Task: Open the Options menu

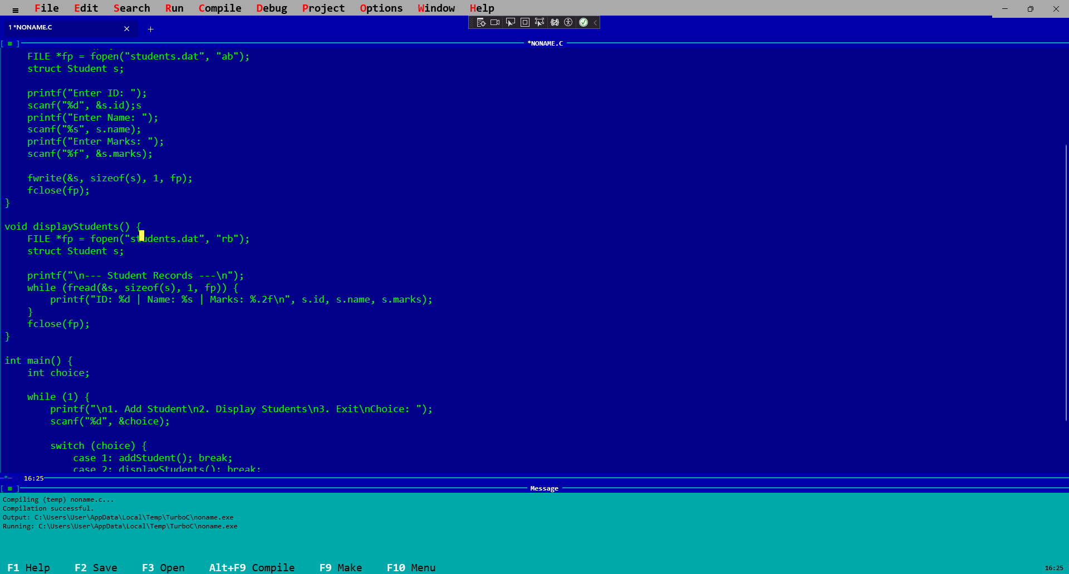Action: (381, 8)
